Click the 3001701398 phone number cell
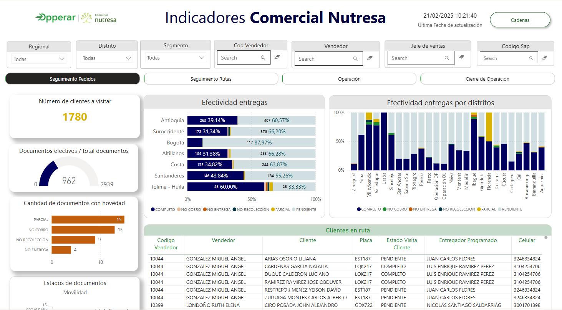Image resolution: width=562 pixels, height=310 pixels. point(527,305)
